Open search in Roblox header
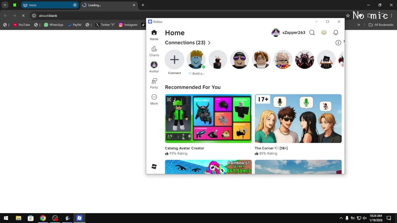The width and height of the screenshot is (397, 223). coord(312,33)
